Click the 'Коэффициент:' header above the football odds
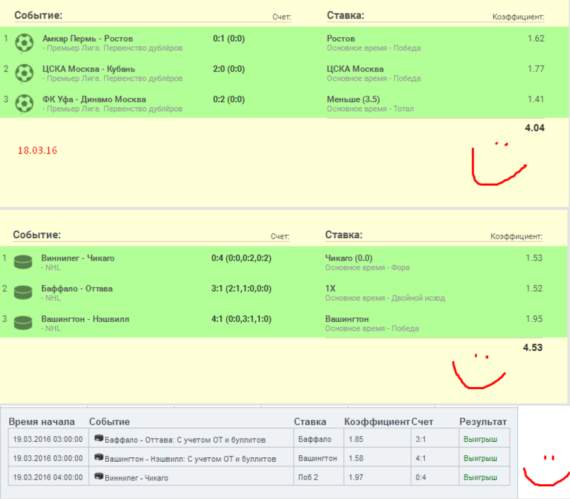 [x=519, y=17]
